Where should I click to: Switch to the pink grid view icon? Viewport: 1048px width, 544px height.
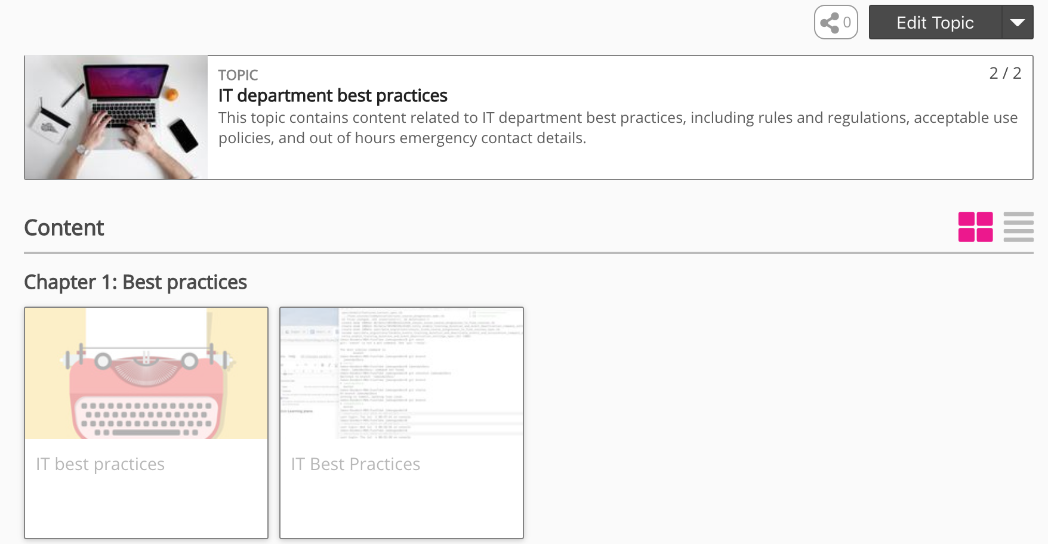coord(975,227)
